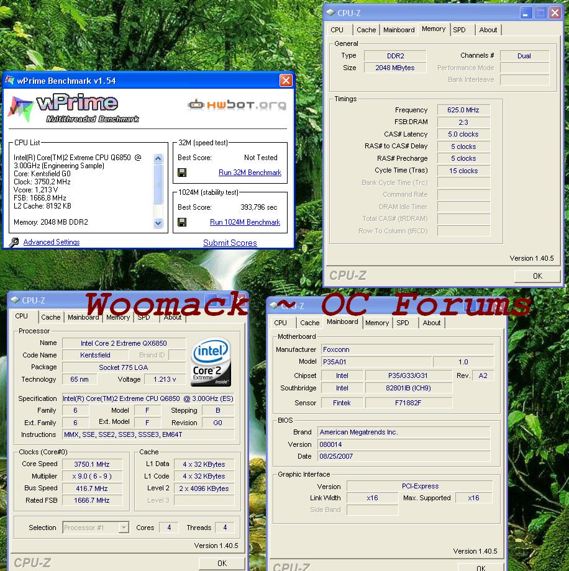Screen dimensions: 569x571
Task: Click the motherboard Manufacturer field Foxconn
Action: click(x=407, y=349)
